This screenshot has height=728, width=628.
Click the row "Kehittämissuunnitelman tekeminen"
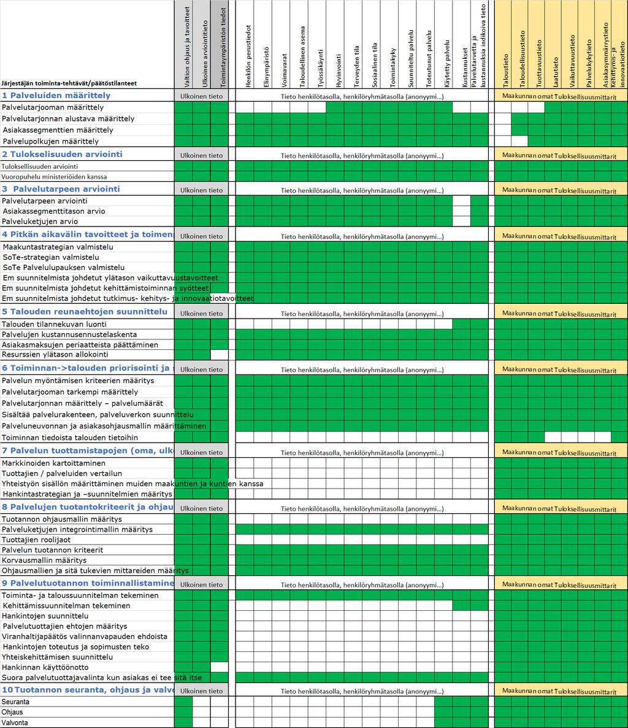pos(66,605)
